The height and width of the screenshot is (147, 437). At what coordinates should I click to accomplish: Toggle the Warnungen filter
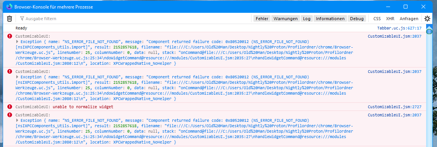286,19
